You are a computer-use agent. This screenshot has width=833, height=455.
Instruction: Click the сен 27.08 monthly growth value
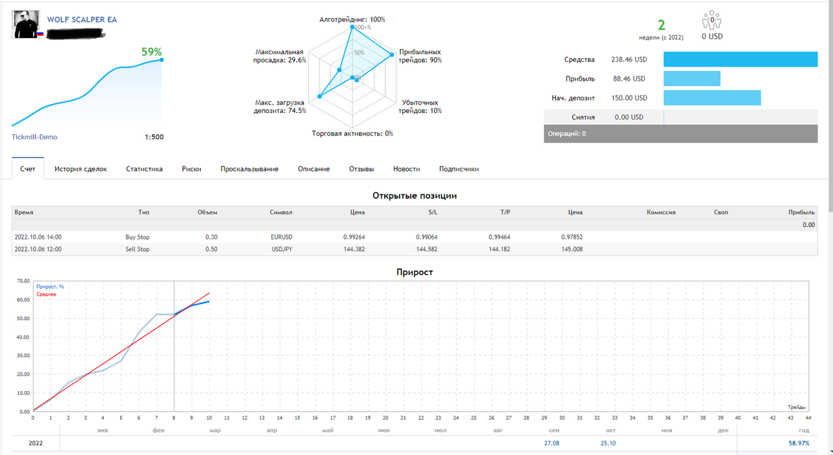pos(551,443)
